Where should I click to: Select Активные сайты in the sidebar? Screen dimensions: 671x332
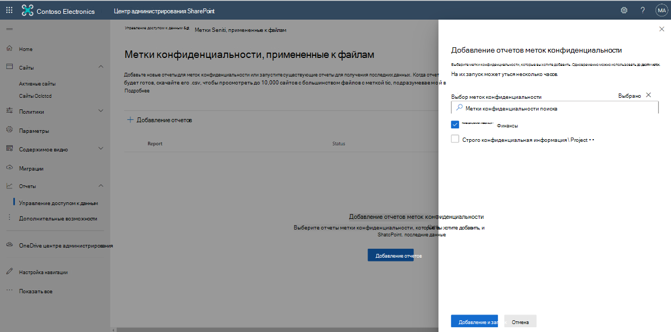tap(37, 83)
